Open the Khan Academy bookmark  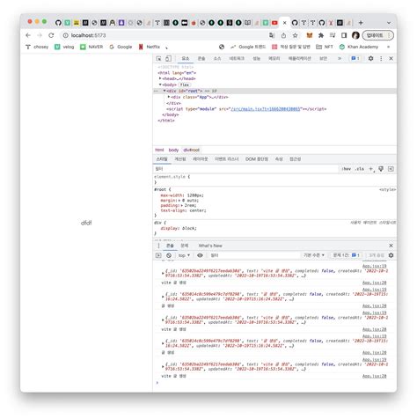pos(359,47)
